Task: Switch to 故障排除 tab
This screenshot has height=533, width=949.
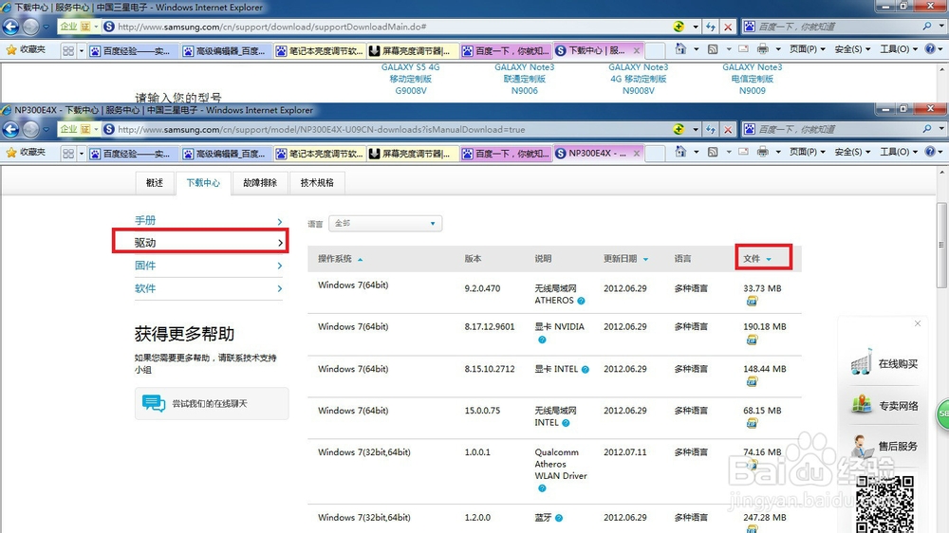Action: [260, 183]
